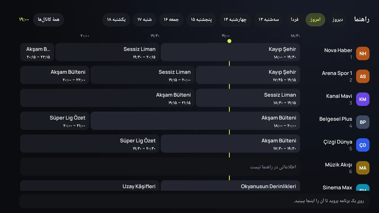
Task: Open Süper Lig Özet on Çizgi Dünya
Action: point(90,143)
